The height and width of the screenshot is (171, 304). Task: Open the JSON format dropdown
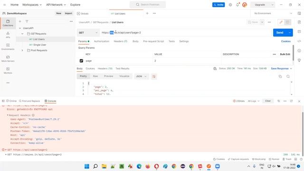tap(141, 76)
